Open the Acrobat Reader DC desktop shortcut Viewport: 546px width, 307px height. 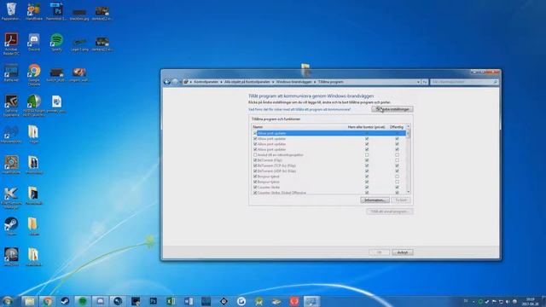[11, 43]
